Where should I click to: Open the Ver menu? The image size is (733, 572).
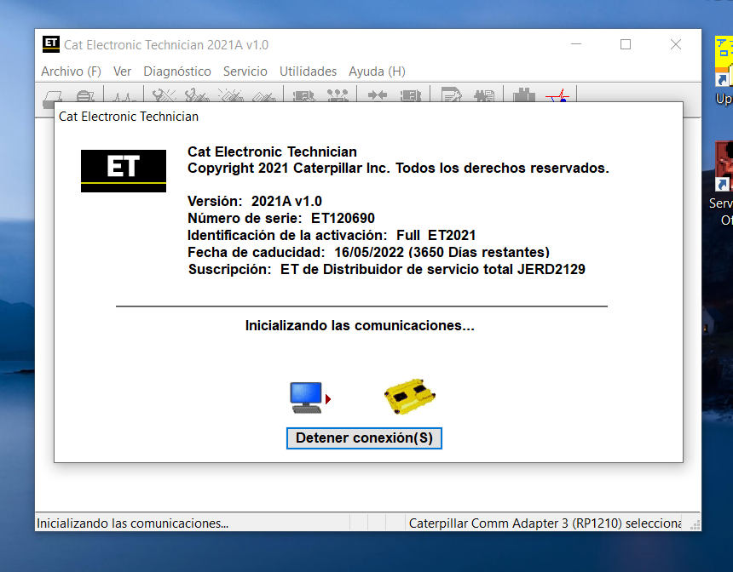122,71
